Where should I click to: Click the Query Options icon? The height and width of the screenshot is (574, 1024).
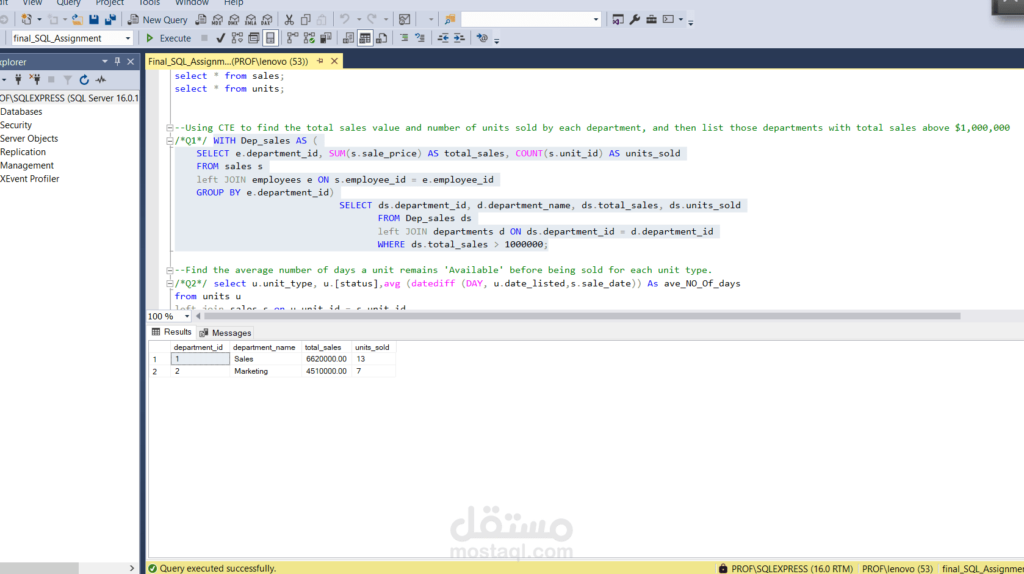pyautogui.click(x=254, y=38)
